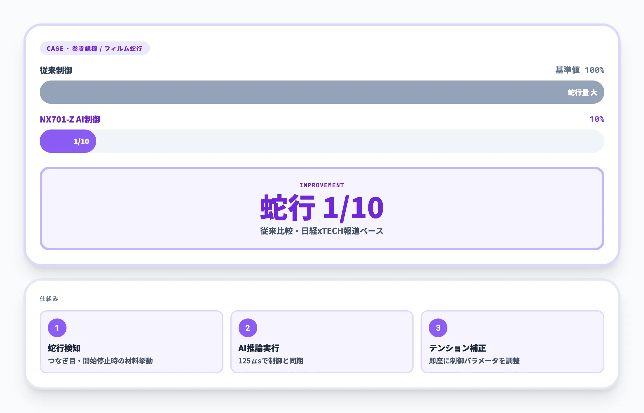Click the 125μsで制御と同期 description text

(271, 361)
